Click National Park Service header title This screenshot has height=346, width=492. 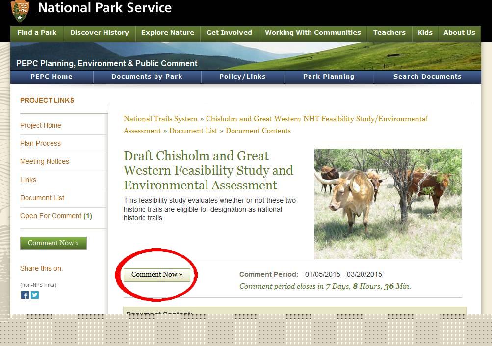[x=104, y=8]
